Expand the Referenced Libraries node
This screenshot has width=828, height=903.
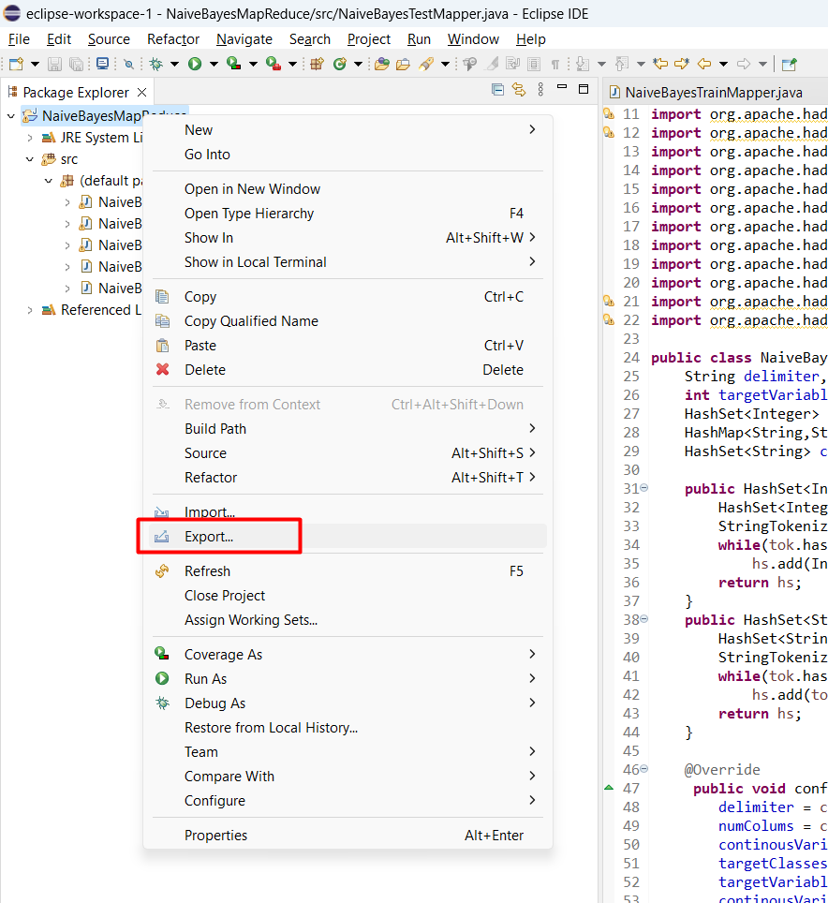click(30, 310)
